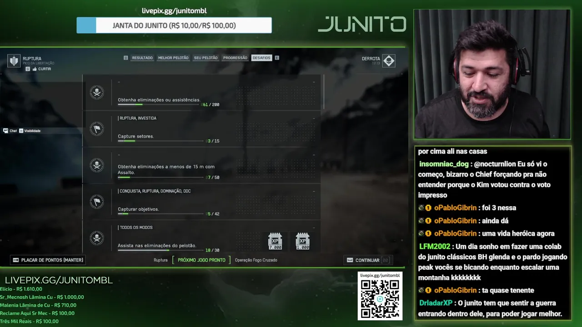Click the 7.000 XP reward icon

[x=275, y=241]
